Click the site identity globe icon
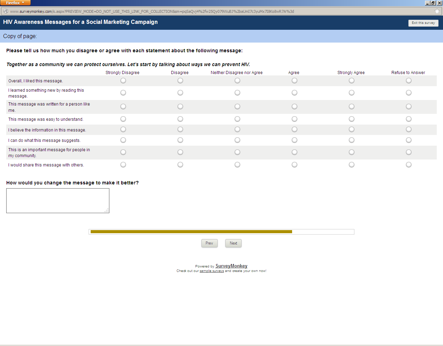 [x=6, y=11]
